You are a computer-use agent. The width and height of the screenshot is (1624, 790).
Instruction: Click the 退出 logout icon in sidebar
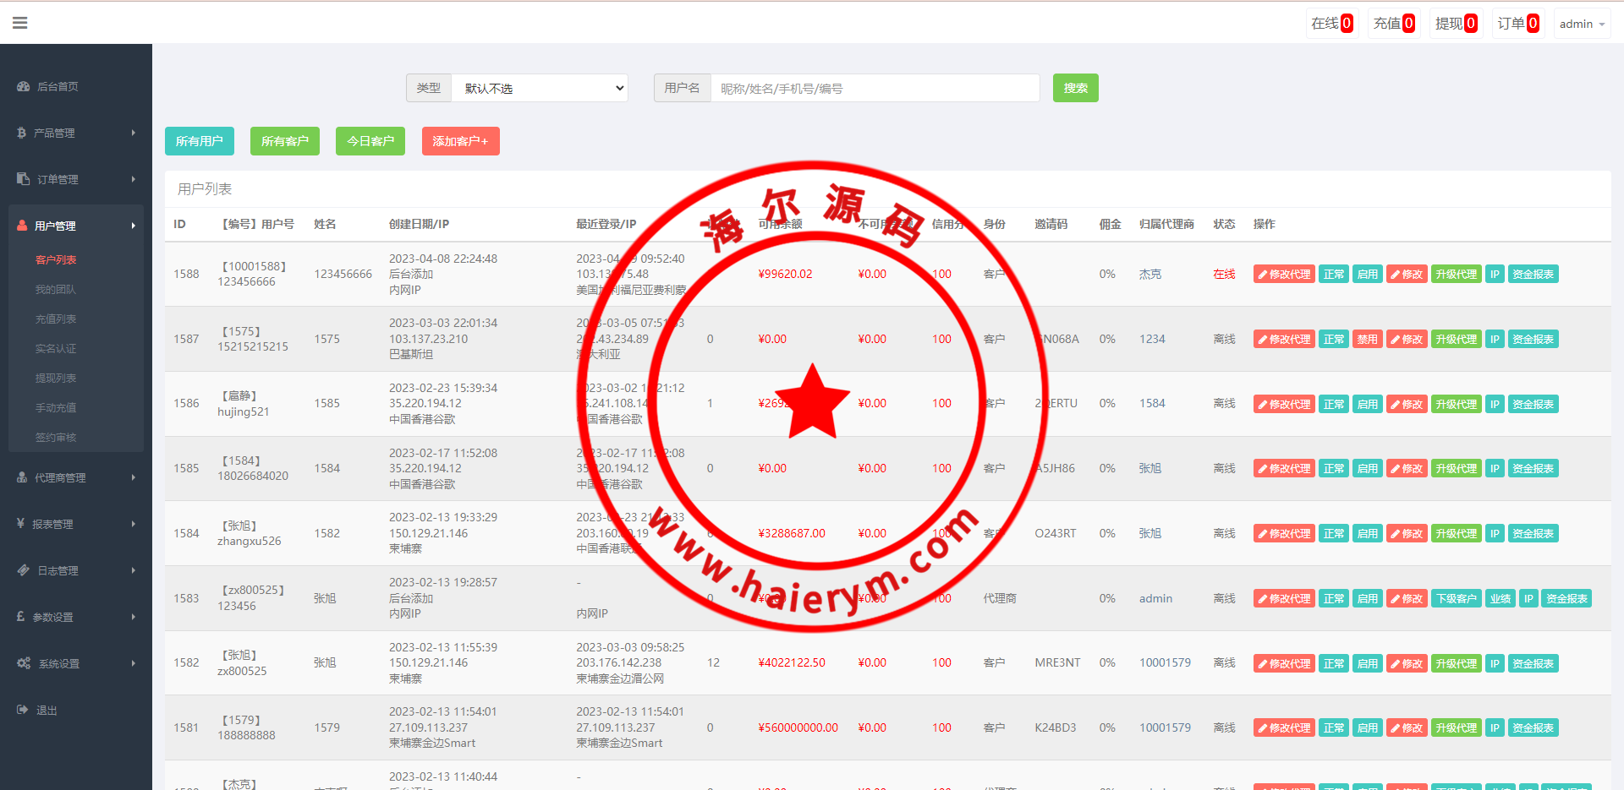(23, 710)
